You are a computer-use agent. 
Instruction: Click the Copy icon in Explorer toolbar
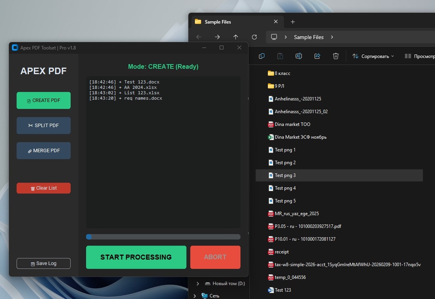[262, 56]
